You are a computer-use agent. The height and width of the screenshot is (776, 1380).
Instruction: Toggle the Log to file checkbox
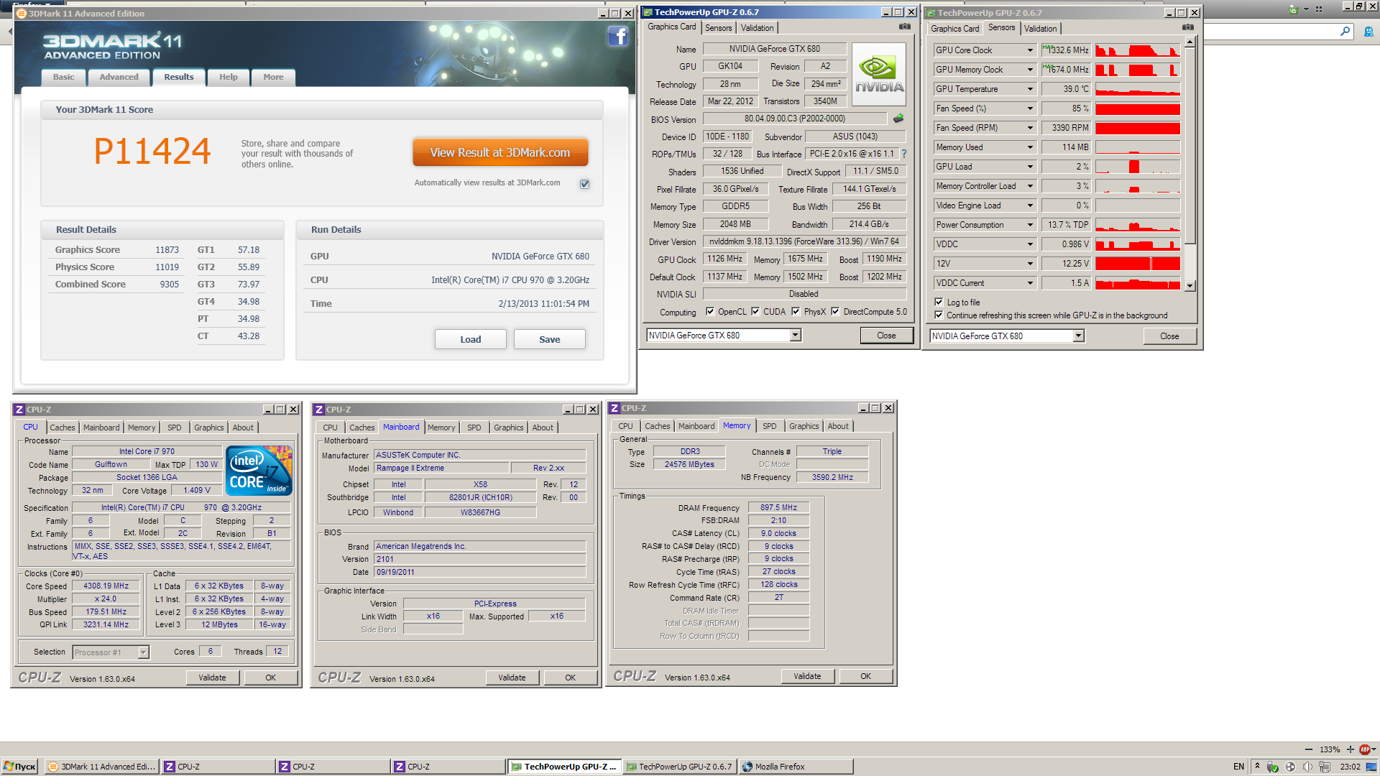[x=939, y=302]
